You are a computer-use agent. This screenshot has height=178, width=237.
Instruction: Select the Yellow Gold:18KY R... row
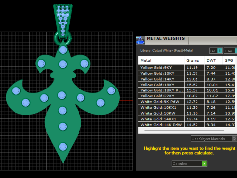(187, 90)
